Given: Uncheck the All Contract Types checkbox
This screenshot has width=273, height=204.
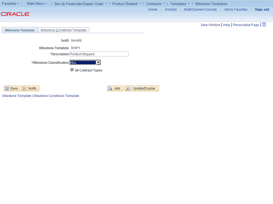Looking at the screenshot, I should (72, 70).
